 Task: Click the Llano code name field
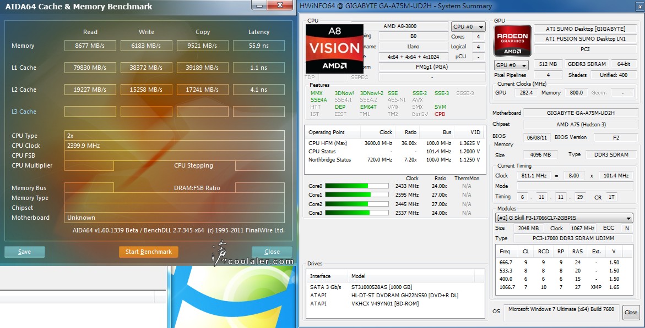click(x=414, y=47)
